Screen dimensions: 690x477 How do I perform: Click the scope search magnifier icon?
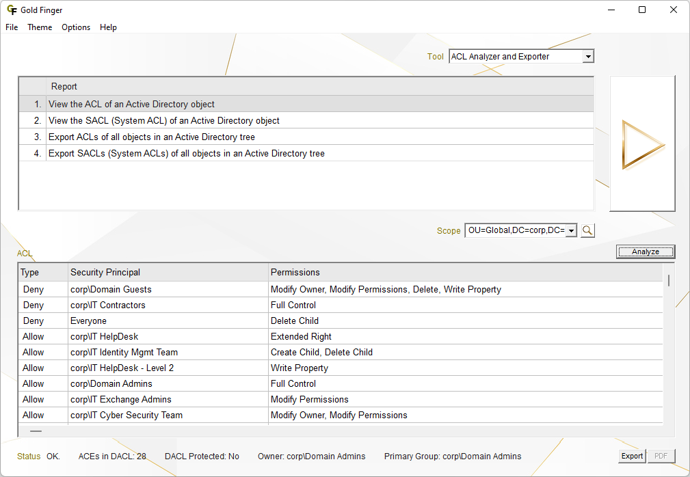(x=587, y=230)
